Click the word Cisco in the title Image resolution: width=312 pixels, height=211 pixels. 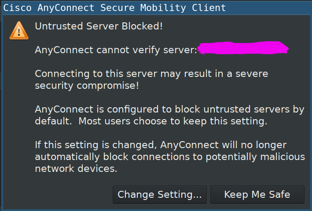(17, 8)
